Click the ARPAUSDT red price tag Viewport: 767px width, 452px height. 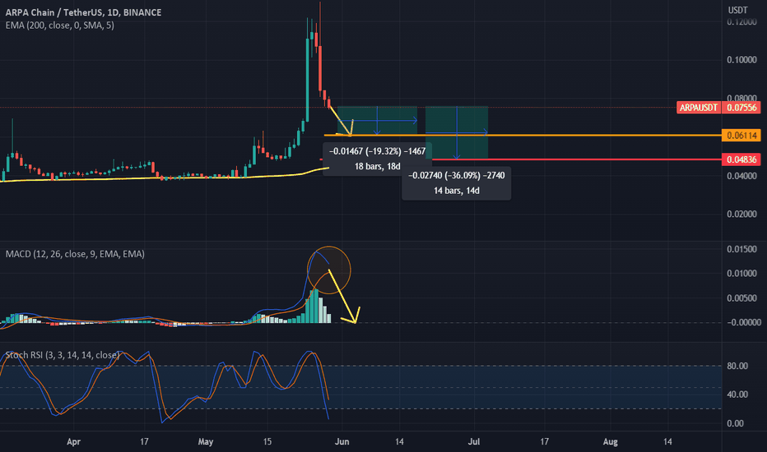coord(699,108)
